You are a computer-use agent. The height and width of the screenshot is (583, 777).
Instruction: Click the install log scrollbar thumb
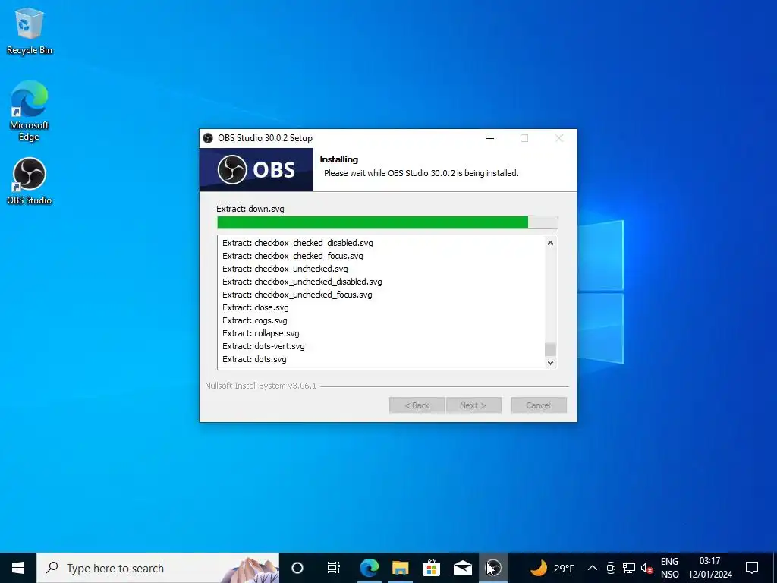click(x=550, y=349)
